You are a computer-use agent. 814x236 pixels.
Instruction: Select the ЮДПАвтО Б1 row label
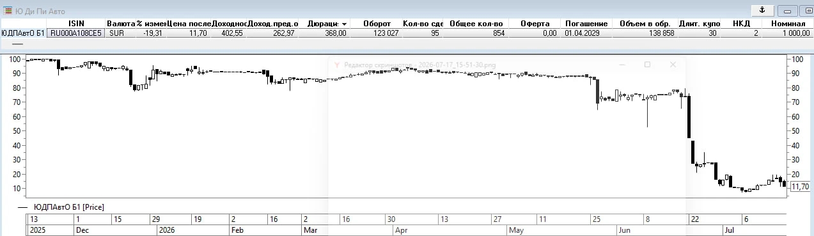23,33
